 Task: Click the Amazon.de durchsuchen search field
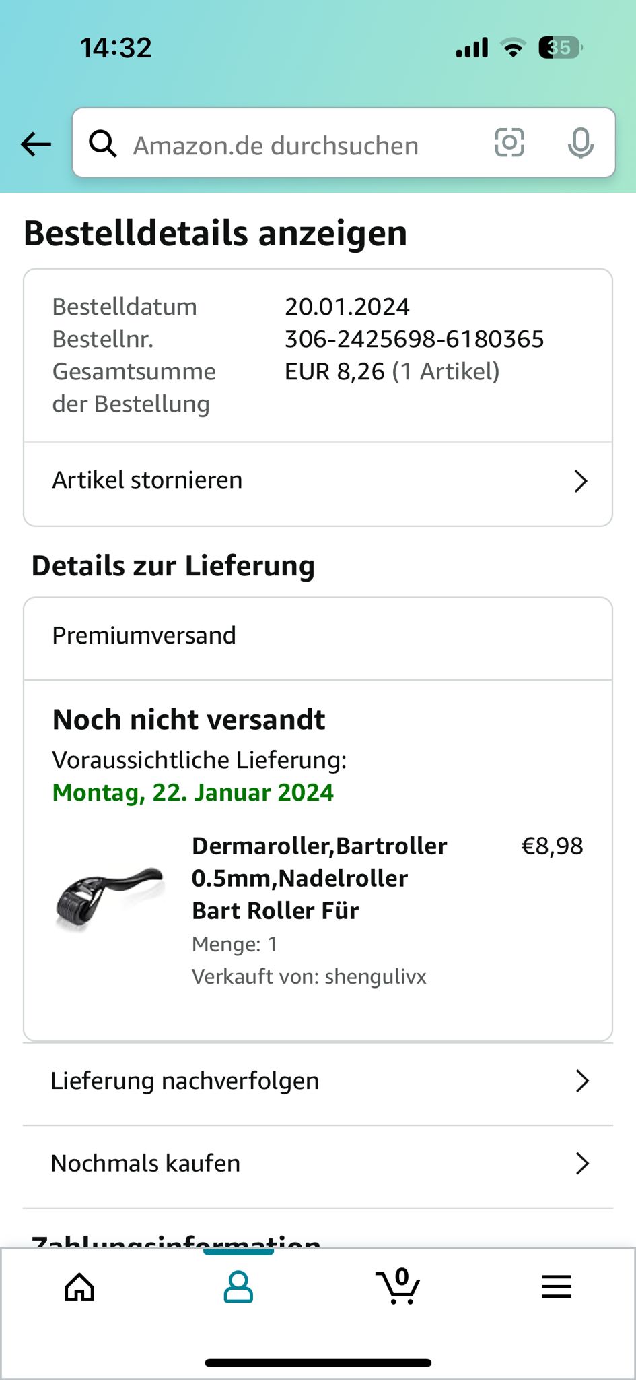point(344,143)
